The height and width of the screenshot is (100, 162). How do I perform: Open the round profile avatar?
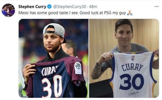pyautogui.click(x=8, y=10)
